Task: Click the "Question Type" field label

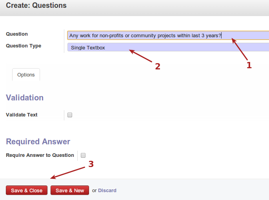Action: (24, 46)
